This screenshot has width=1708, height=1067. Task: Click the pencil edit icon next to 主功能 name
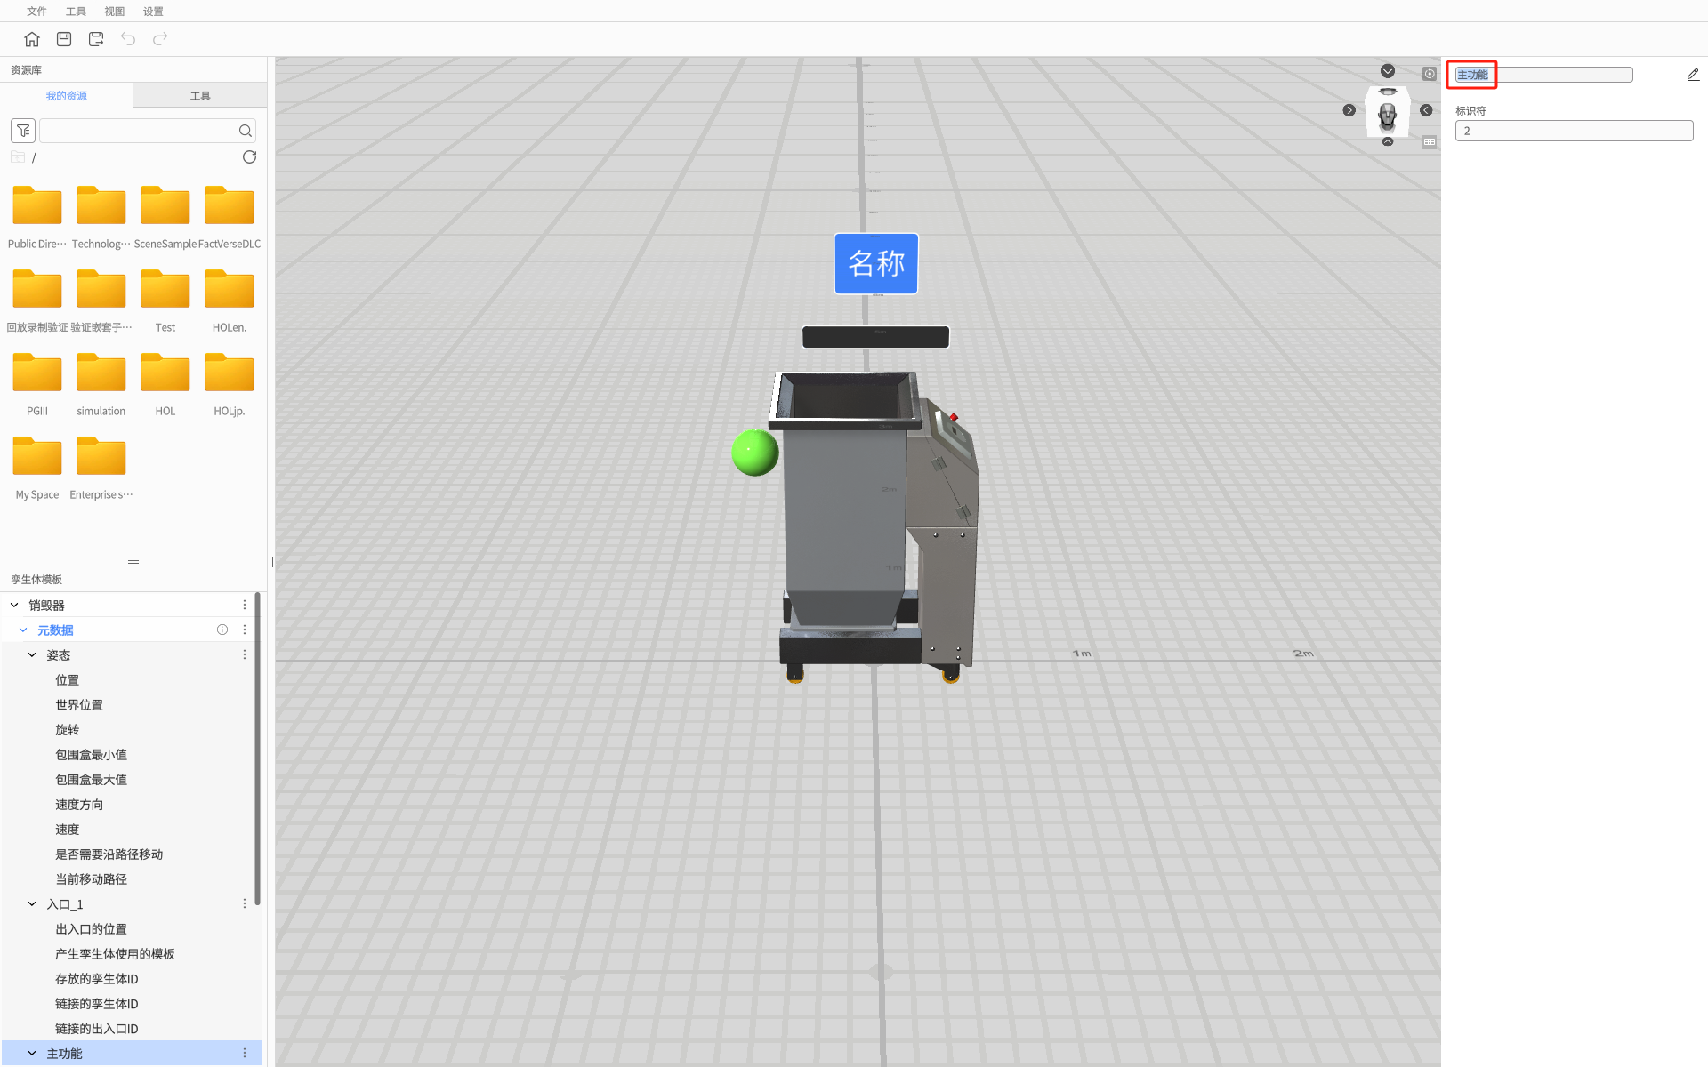point(1692,75)
